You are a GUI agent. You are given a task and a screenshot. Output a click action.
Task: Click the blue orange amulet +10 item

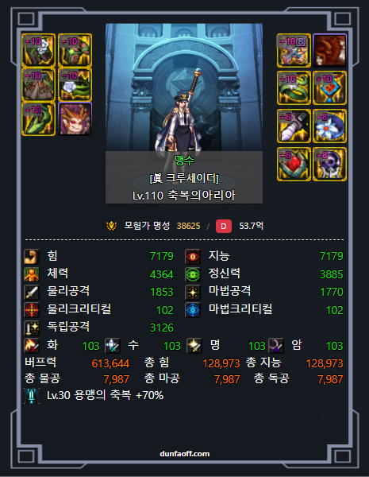click(x=329, y=88)
